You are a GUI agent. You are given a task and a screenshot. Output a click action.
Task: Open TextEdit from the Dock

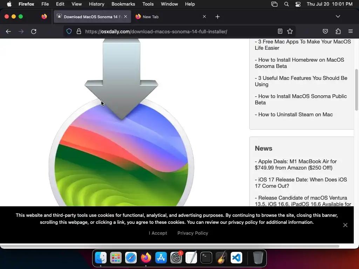pyautogui.click(x=191, y=257)
